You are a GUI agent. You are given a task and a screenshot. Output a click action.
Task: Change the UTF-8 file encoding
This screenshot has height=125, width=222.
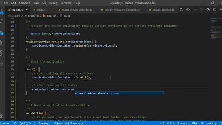tap(194, 123)
